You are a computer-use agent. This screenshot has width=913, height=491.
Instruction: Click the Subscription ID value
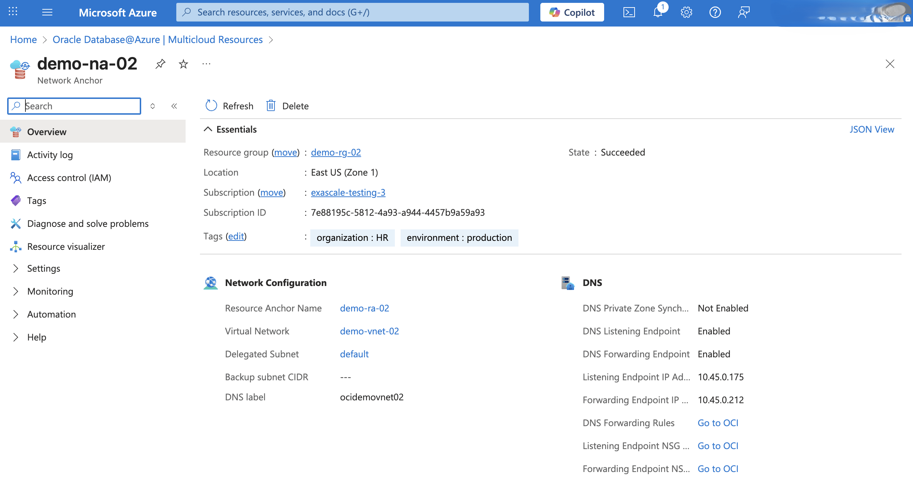click(398, 213)
